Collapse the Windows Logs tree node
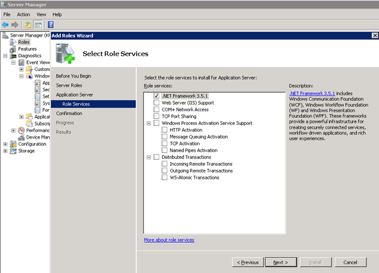Image resolution: width=379 pixels, height=273 pixels. point(21,76)
